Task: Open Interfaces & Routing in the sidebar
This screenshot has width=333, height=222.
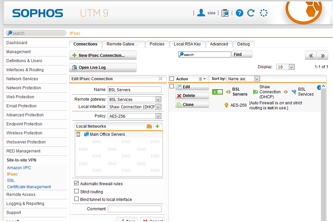Action: [25, 70]
